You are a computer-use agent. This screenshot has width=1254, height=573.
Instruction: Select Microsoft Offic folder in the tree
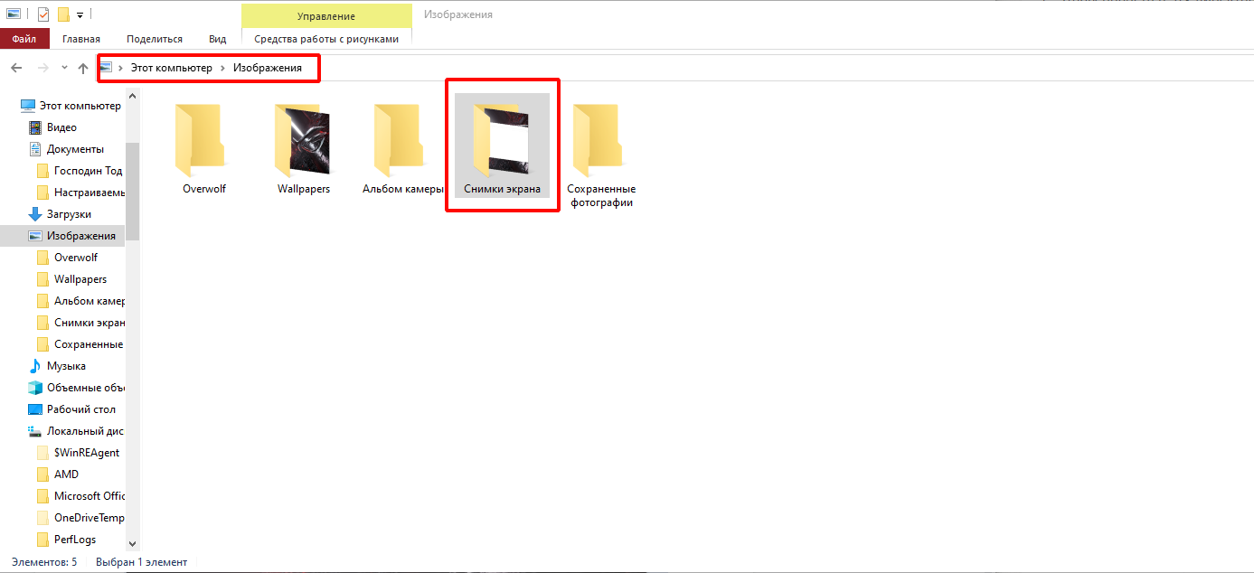tap(90, 496)
